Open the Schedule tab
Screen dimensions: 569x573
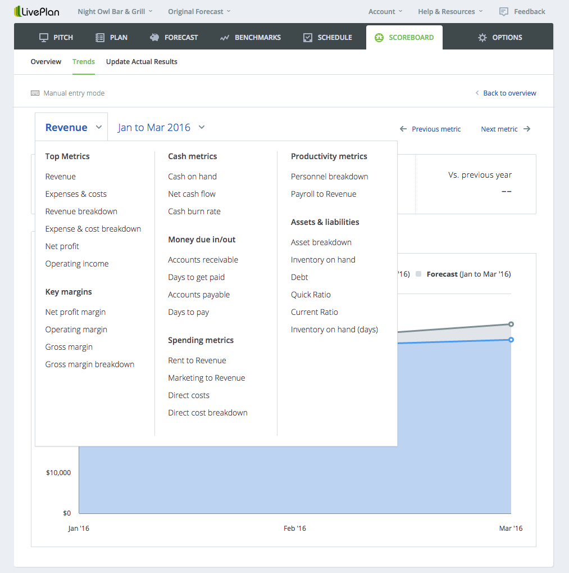pyautogui.click(x=327, y=38)
